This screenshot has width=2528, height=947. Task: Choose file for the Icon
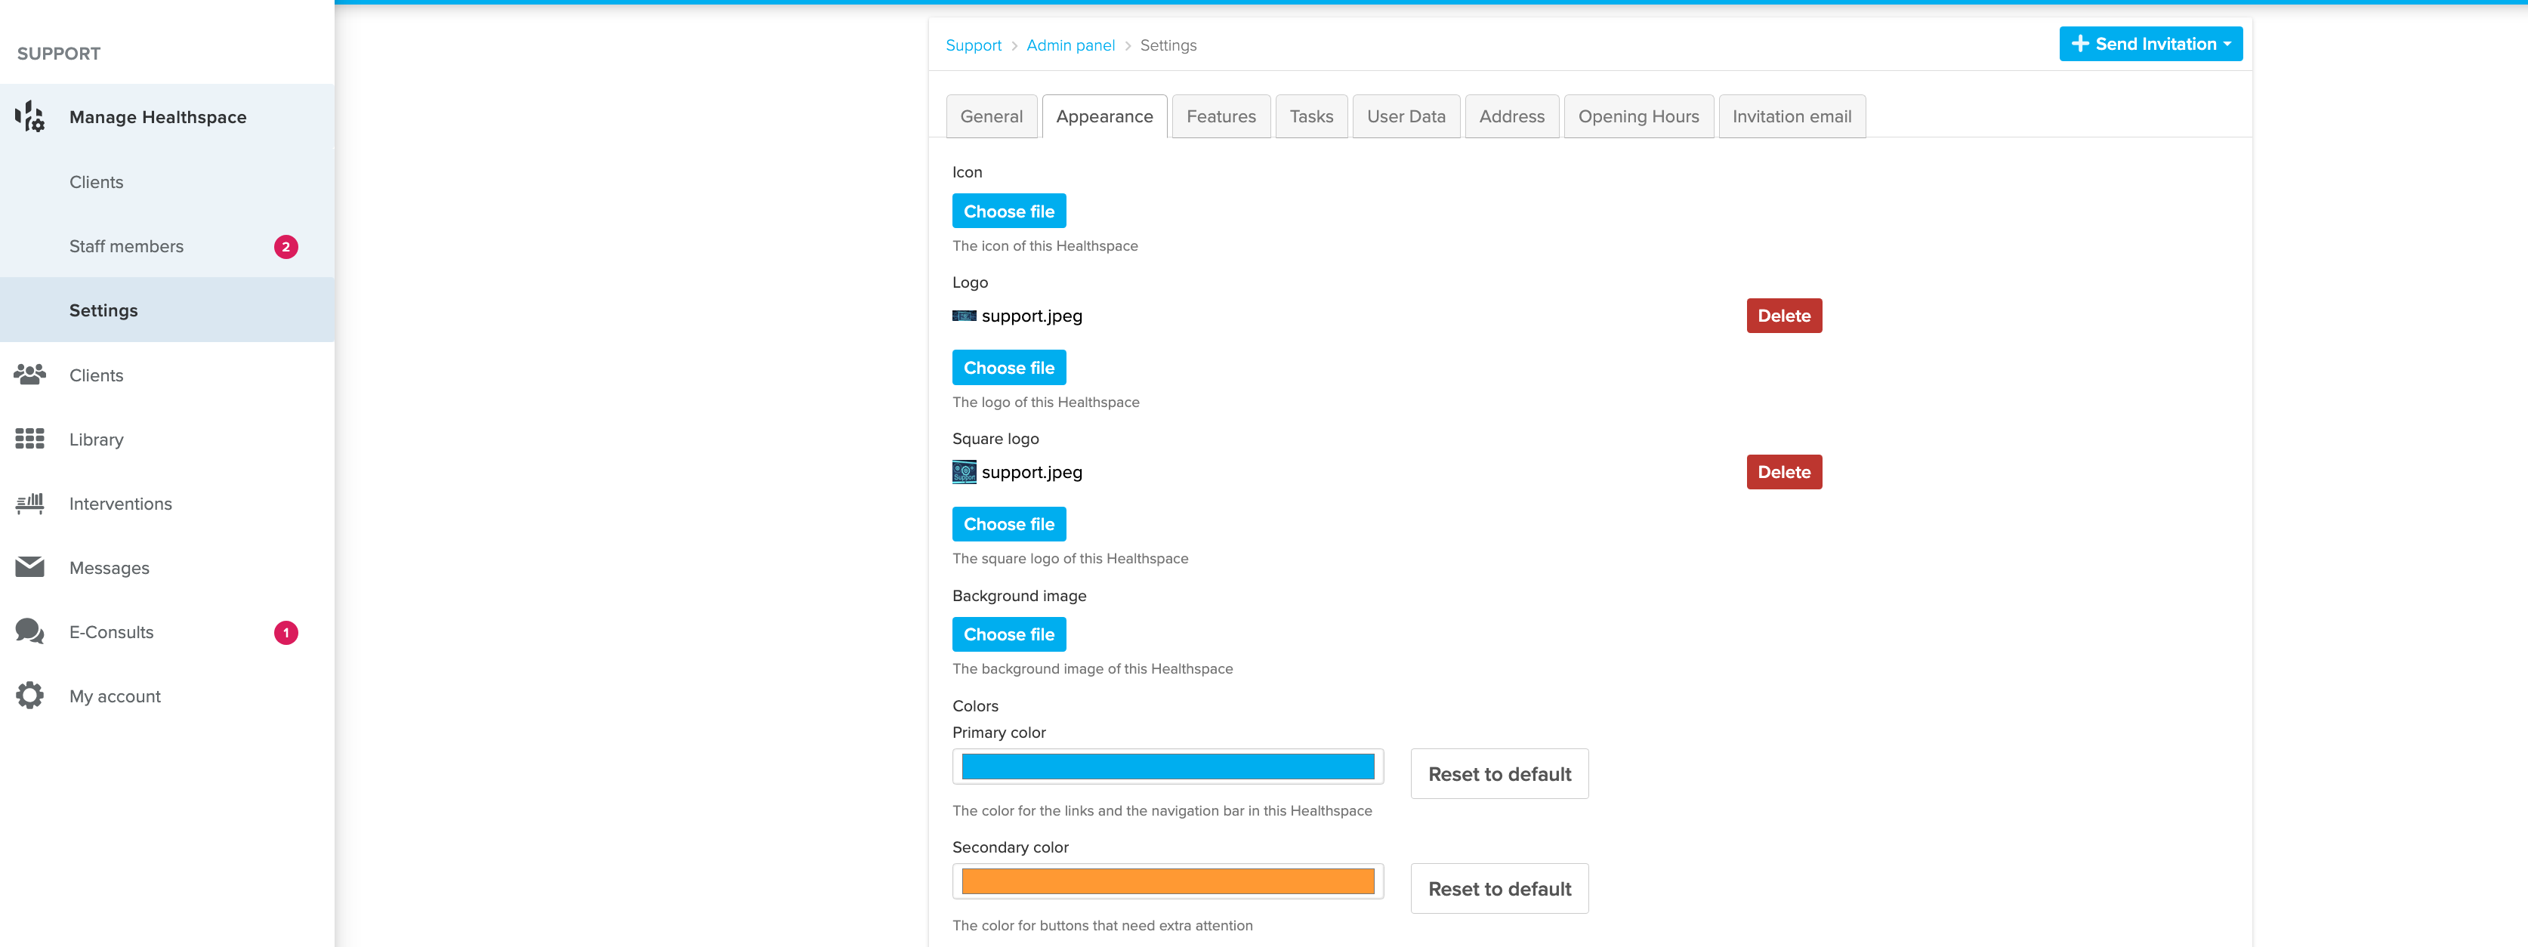pyautogui.click(x=1009, y=211)
